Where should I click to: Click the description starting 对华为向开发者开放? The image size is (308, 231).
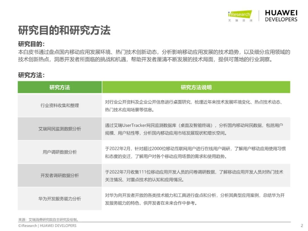(x=195, y=199)
